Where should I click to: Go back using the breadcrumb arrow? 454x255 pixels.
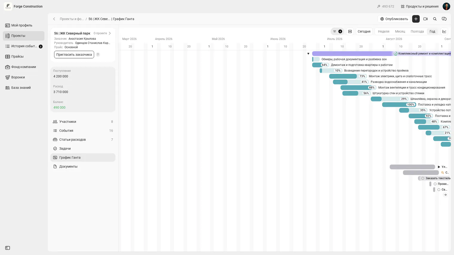point(54,19)
